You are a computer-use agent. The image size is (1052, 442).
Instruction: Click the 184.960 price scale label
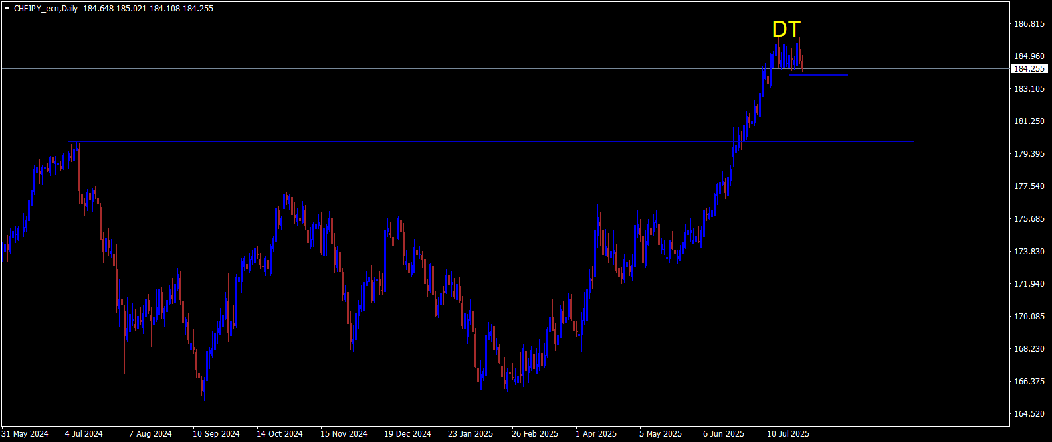(x=1029, y=56)
